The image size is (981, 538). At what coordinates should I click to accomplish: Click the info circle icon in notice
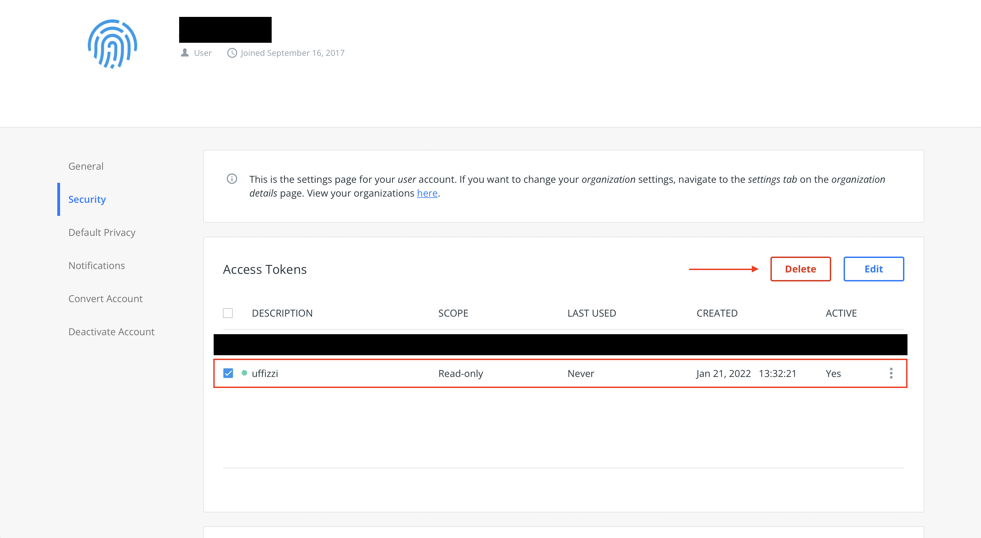pos(232,178)
